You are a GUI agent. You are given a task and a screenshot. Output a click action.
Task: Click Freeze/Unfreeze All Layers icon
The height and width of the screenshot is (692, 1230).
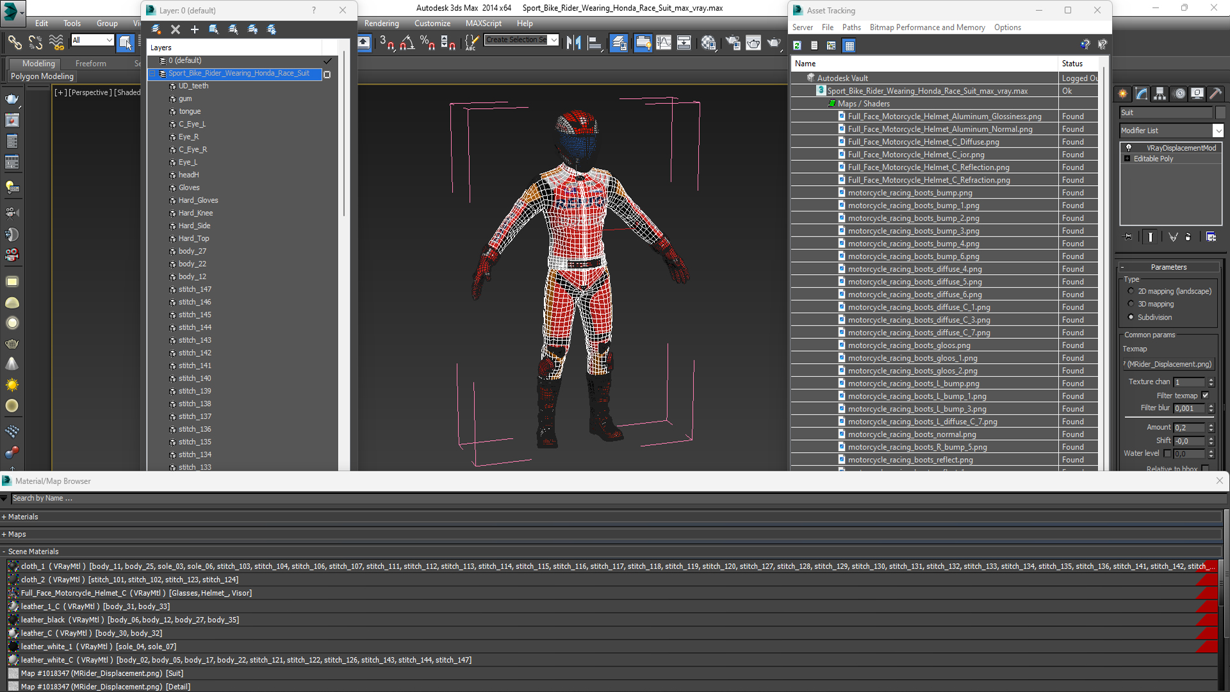pos(272,29)
